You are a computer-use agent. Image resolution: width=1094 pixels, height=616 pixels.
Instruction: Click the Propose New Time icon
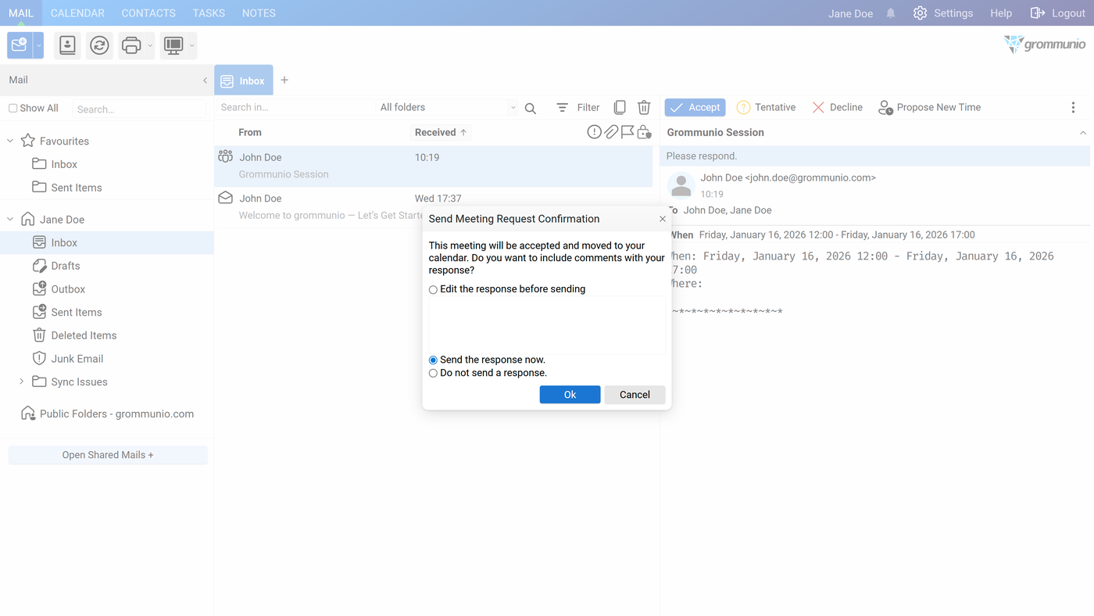(885, 108)
